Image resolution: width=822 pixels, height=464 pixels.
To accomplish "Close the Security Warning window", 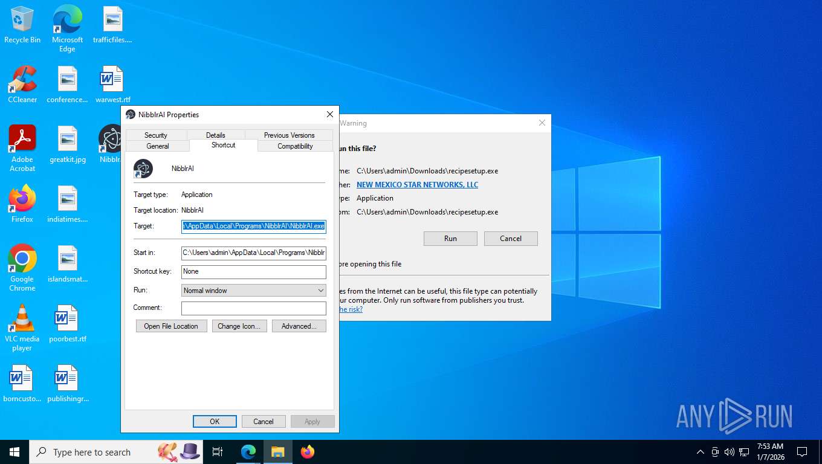I will (x=542, y=123).
